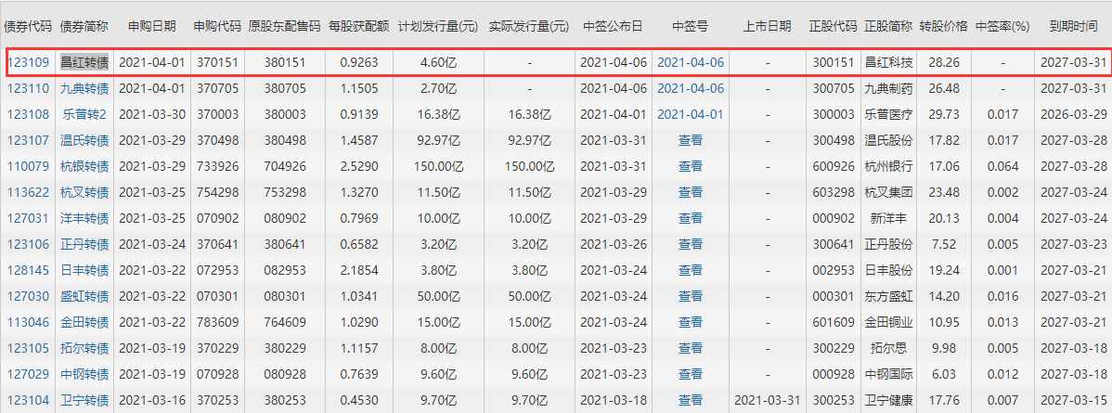Viewport: 1112px width, 413px height.
Task: Click the 日丰转债 bond name
Action: 84,270
